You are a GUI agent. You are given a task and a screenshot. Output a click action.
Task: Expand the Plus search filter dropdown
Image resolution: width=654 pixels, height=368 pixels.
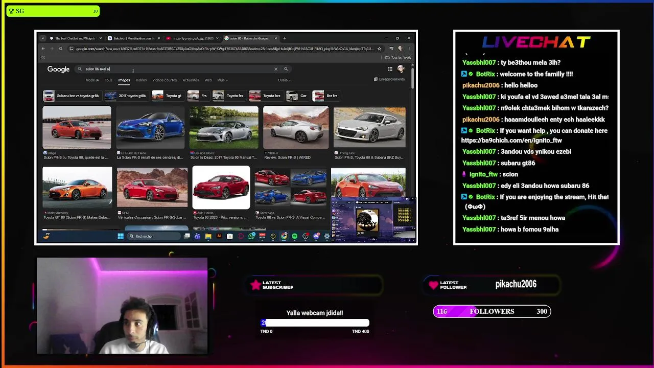tap(222, 80)
